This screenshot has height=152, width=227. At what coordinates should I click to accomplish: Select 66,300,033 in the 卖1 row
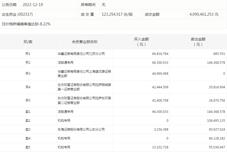coord(160,112)
